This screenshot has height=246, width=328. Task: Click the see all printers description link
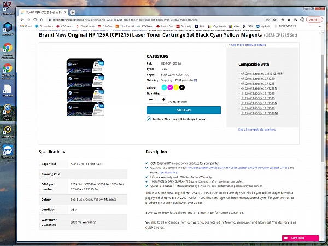click(168, 172)
